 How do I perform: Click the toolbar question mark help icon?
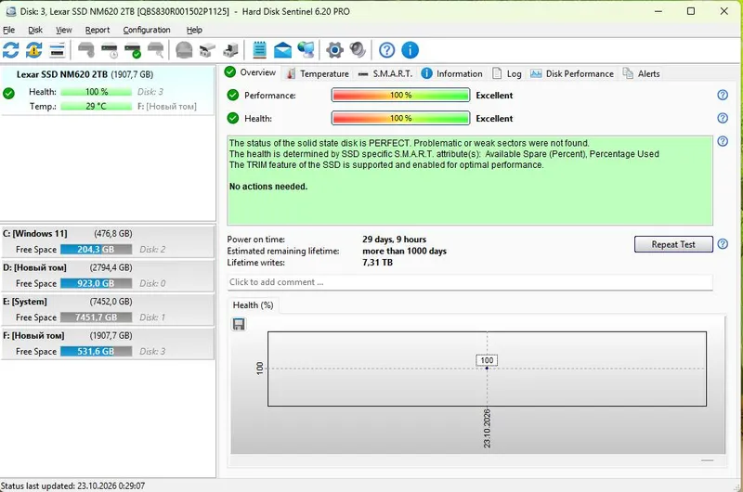point(386,50)
